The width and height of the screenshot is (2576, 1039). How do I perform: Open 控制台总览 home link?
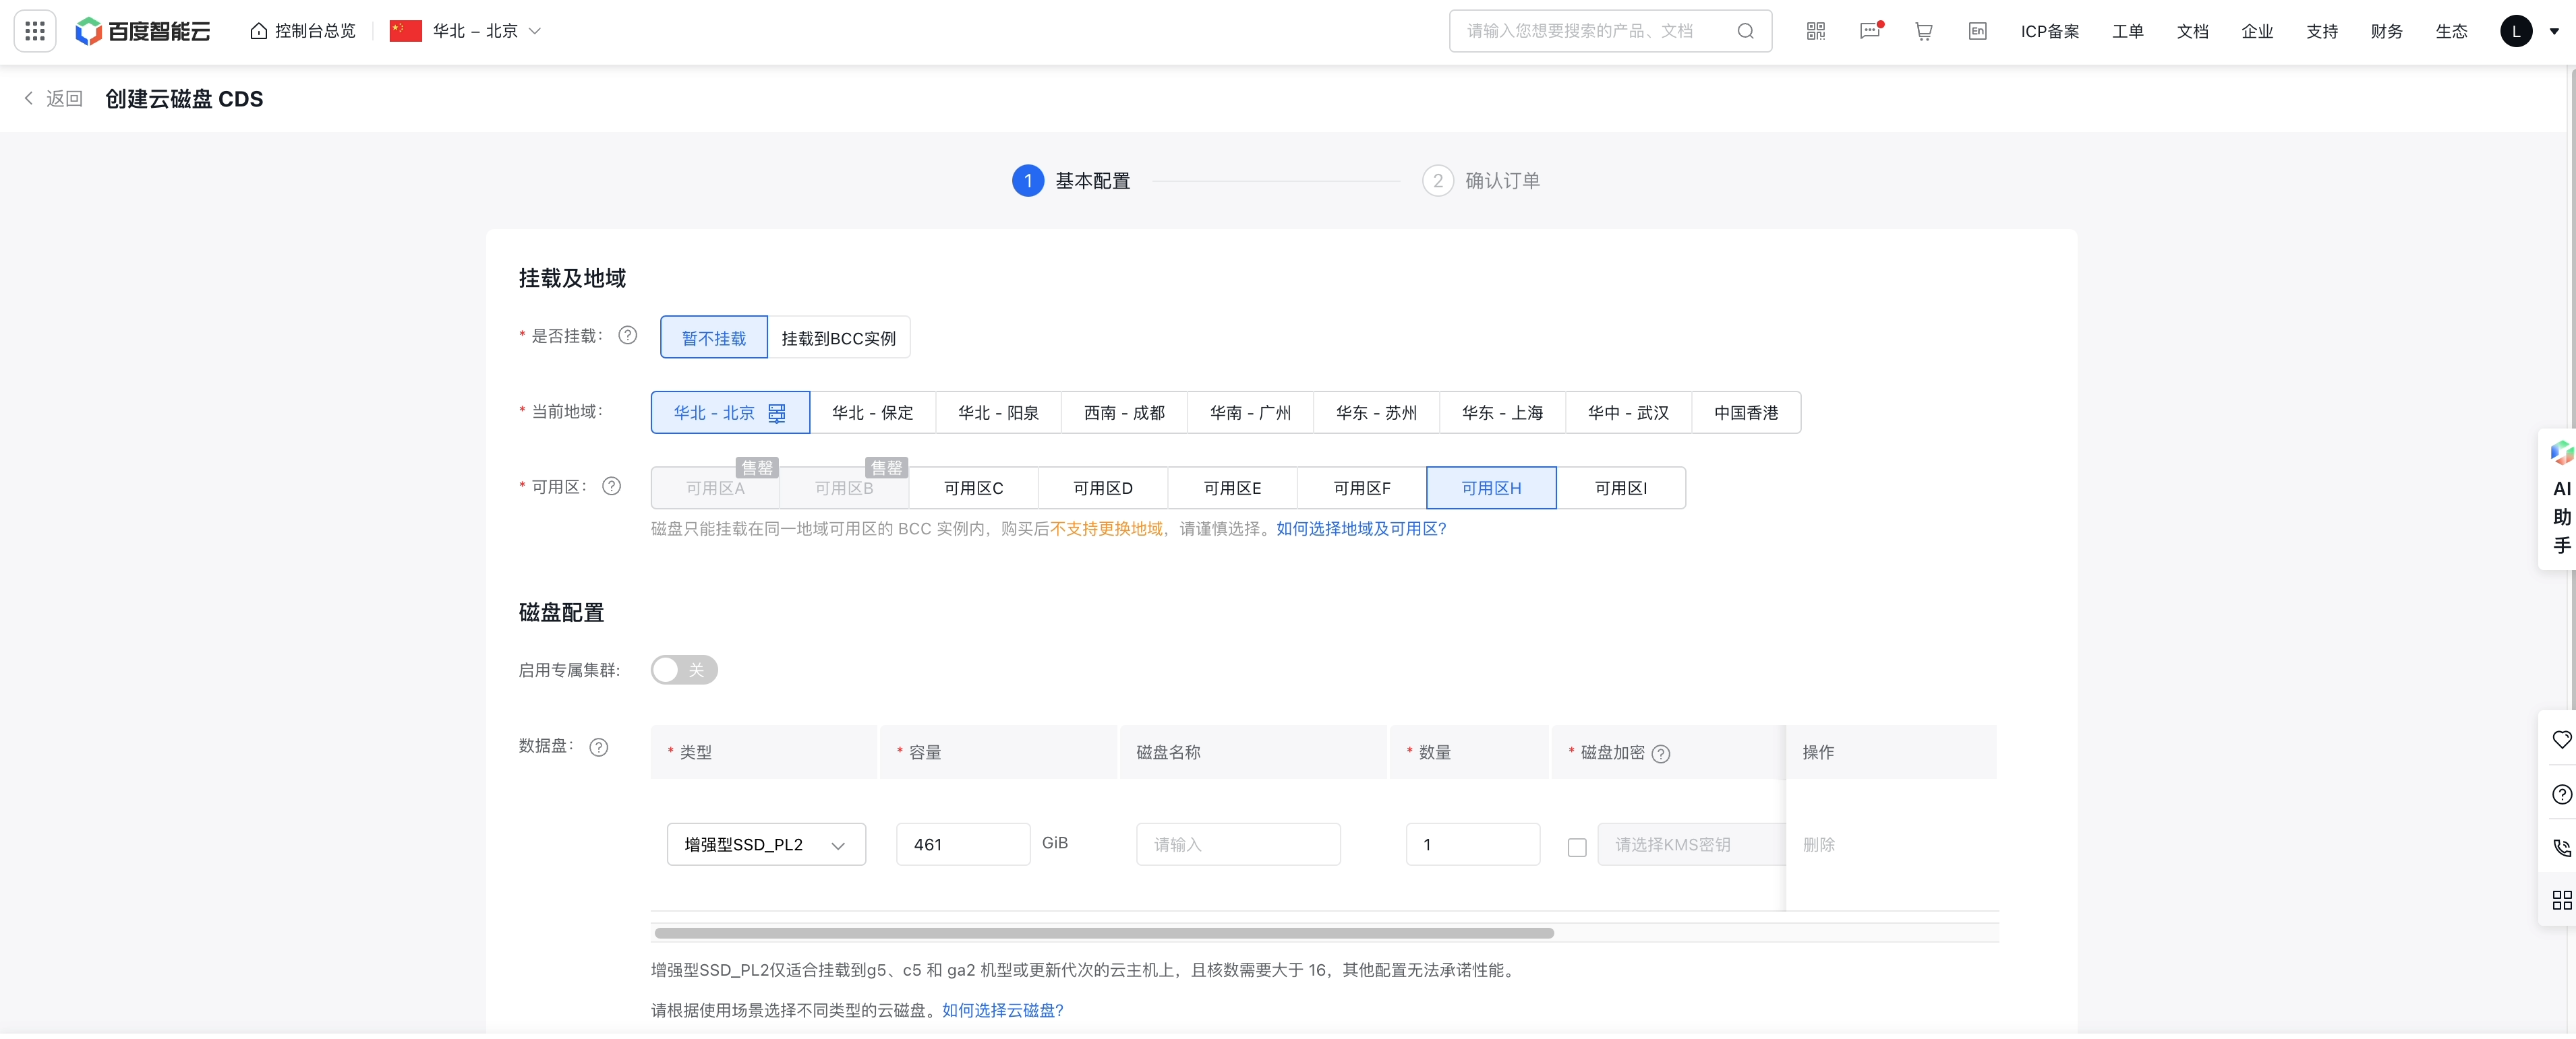click(x=303, y=31)
